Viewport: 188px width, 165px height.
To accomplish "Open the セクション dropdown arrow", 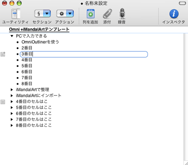I will 47,14.
